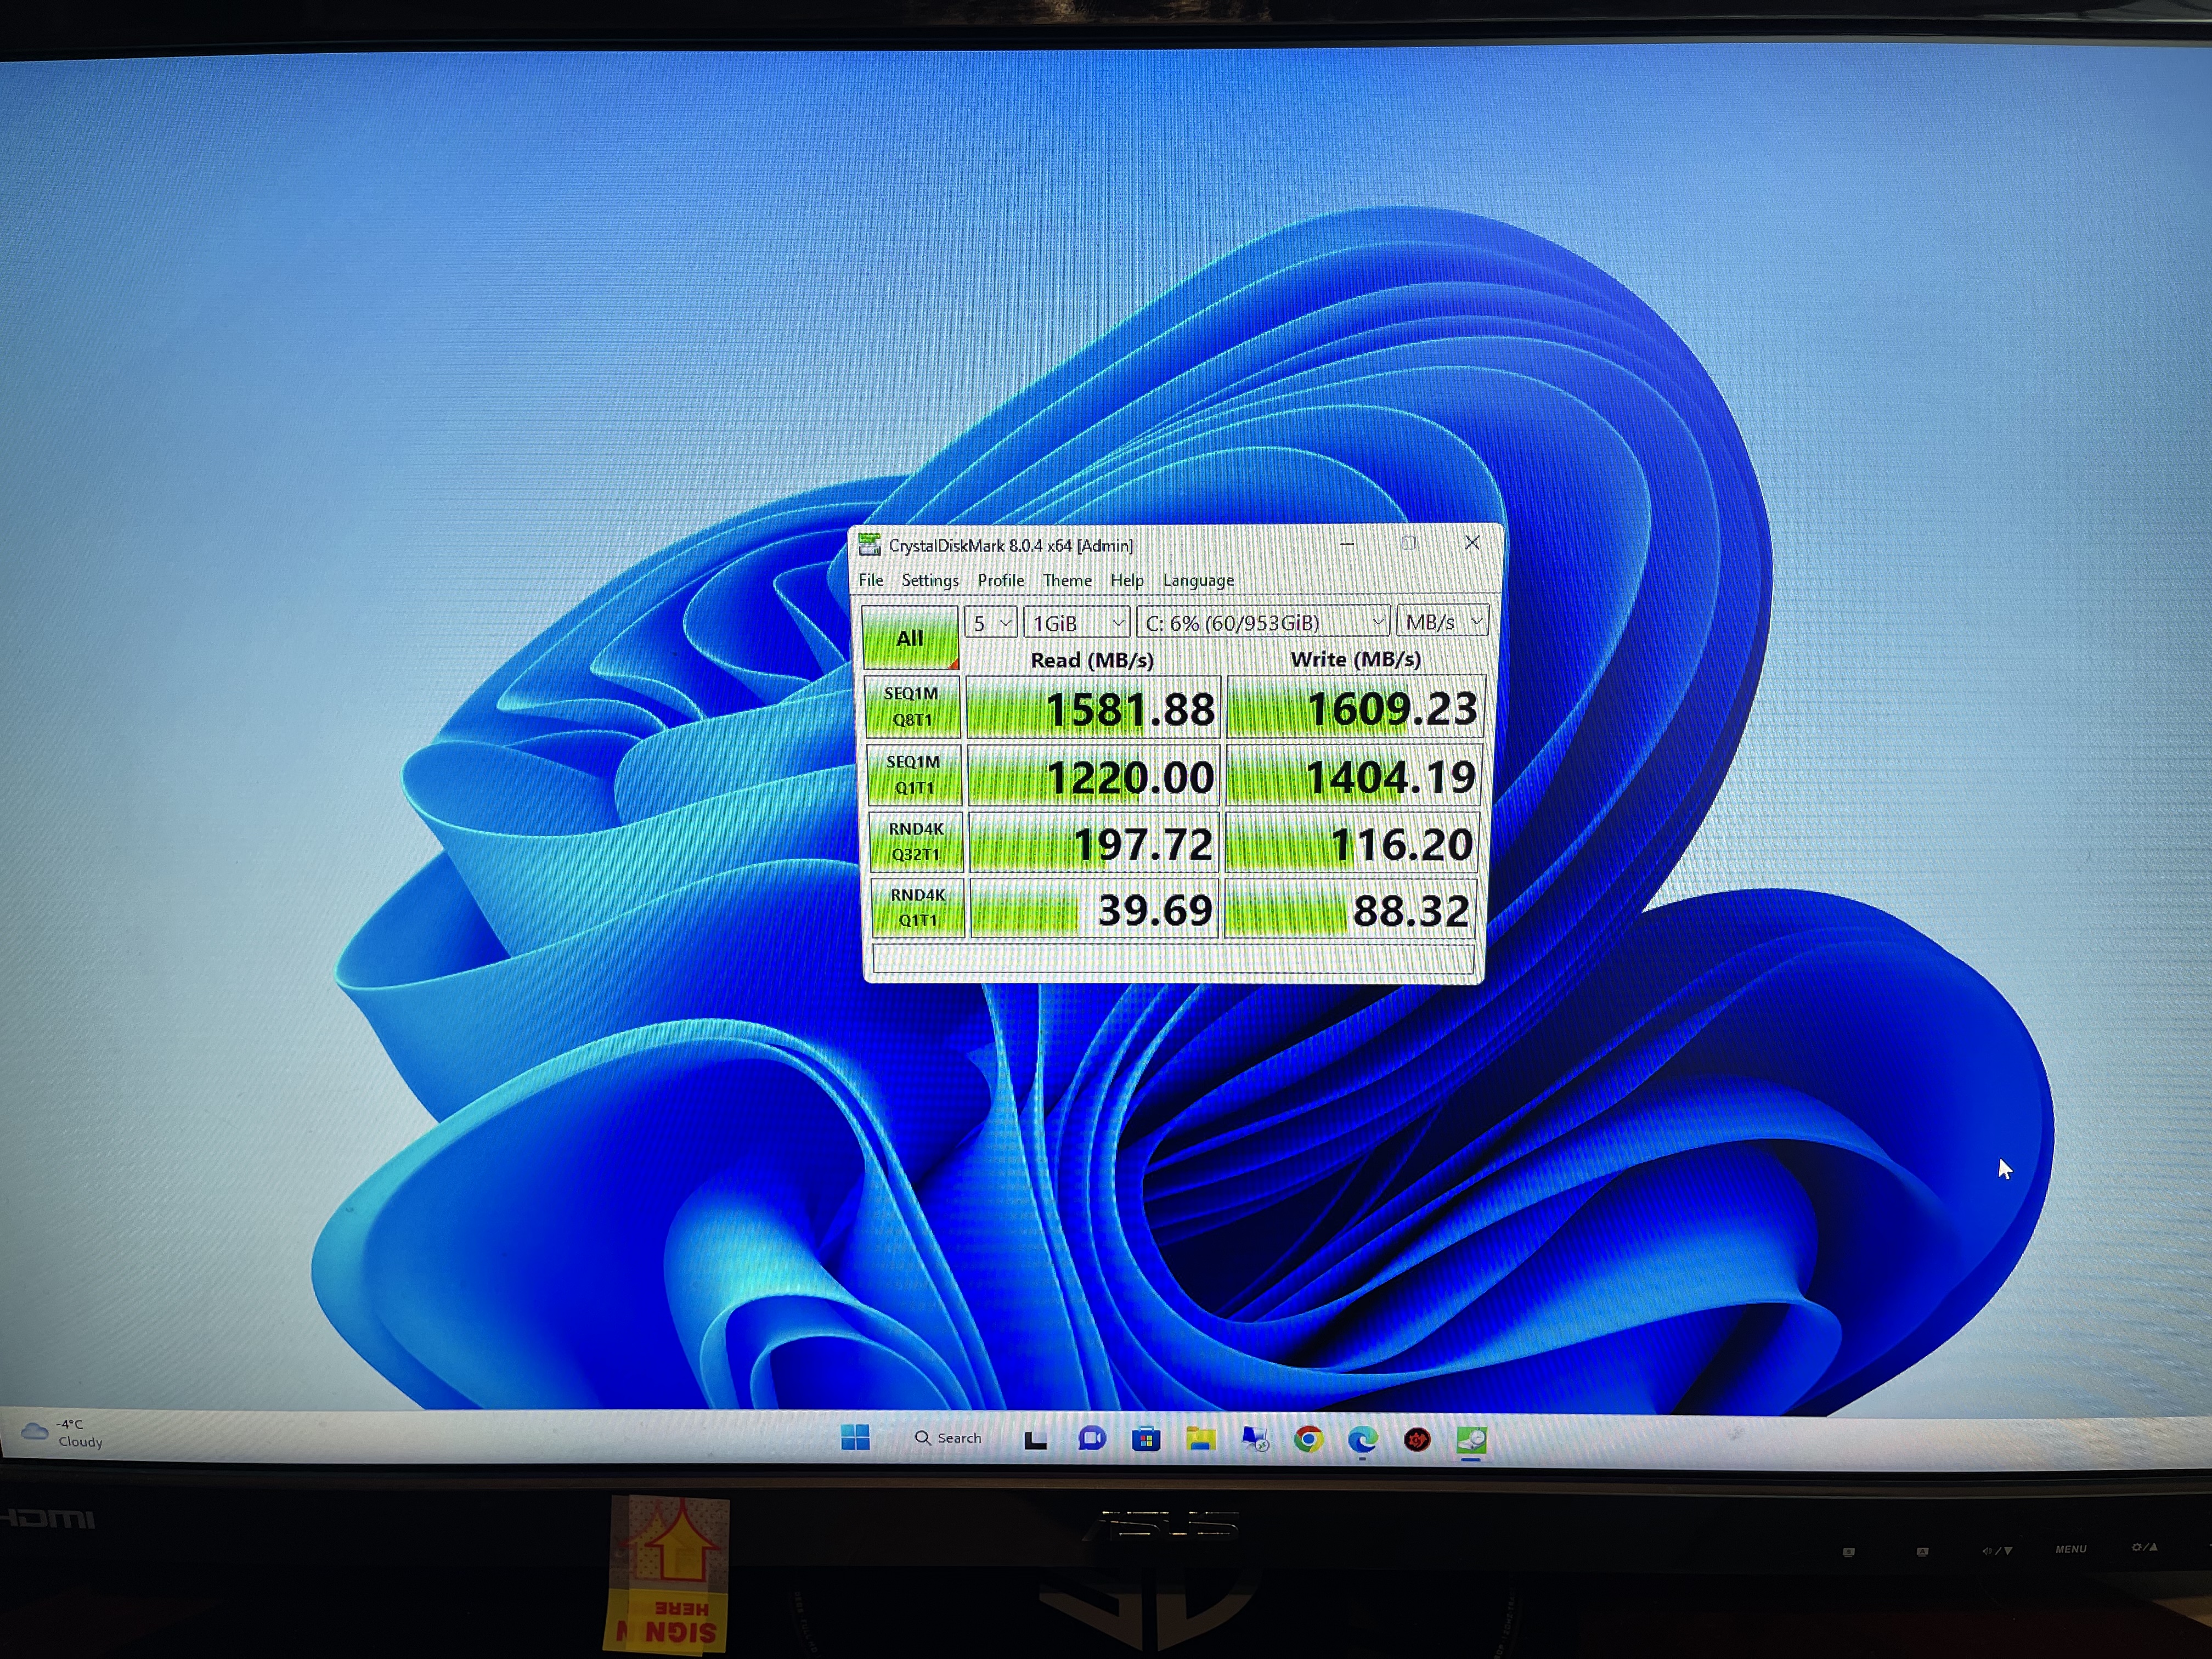Open the File menu in CrystalDiskMark
The width and height of the screenshot is (2212, 1659).
click(871, 581)
